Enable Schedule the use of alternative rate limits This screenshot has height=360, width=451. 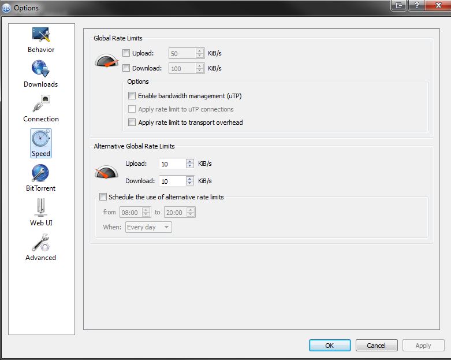pos(103,197)
